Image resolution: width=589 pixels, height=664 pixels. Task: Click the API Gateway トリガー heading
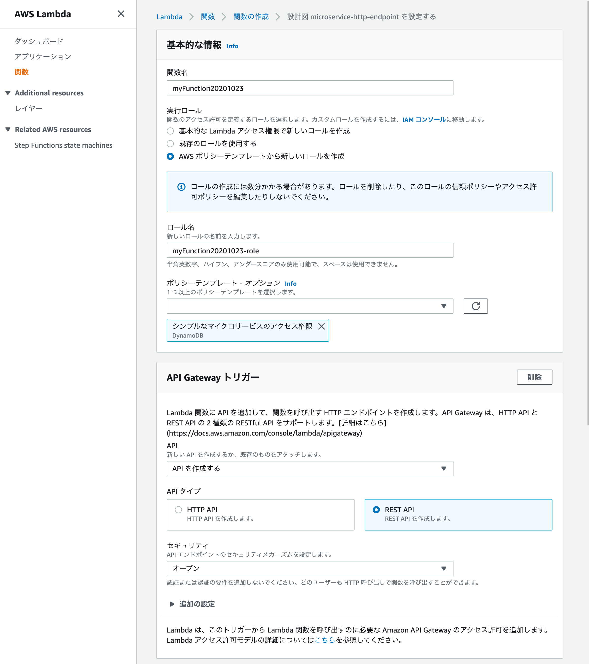(x=213, y=377)
